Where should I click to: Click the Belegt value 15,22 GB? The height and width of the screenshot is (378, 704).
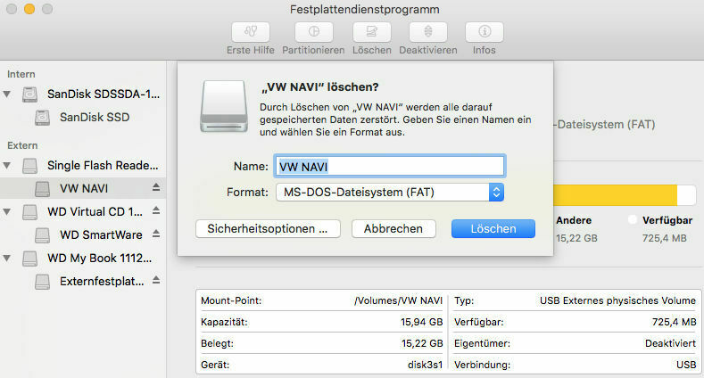[422, 344]
